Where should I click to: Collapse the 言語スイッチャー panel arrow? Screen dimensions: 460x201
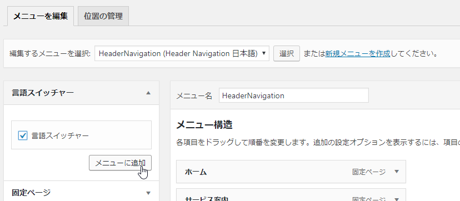coord(148,93)
